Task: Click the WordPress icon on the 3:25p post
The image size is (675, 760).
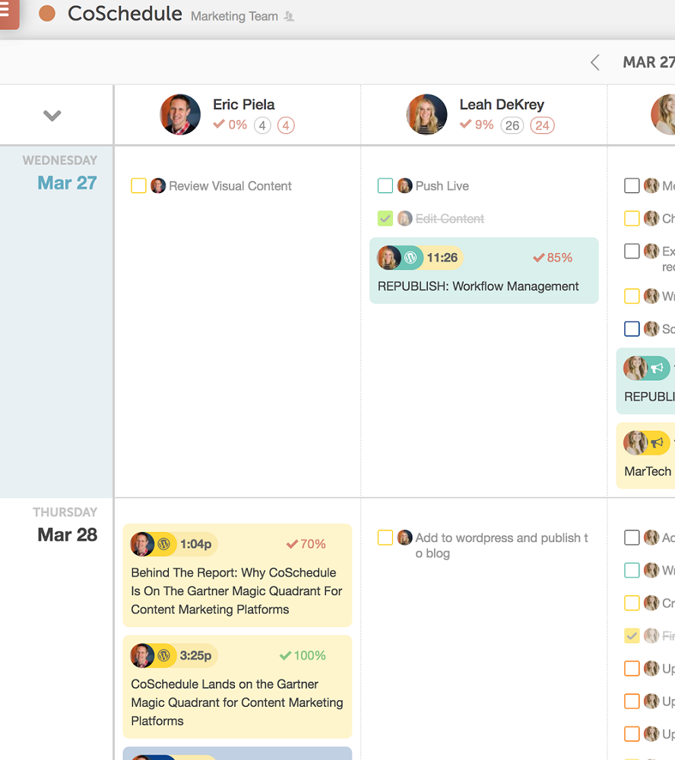Action: click(164, 656)
